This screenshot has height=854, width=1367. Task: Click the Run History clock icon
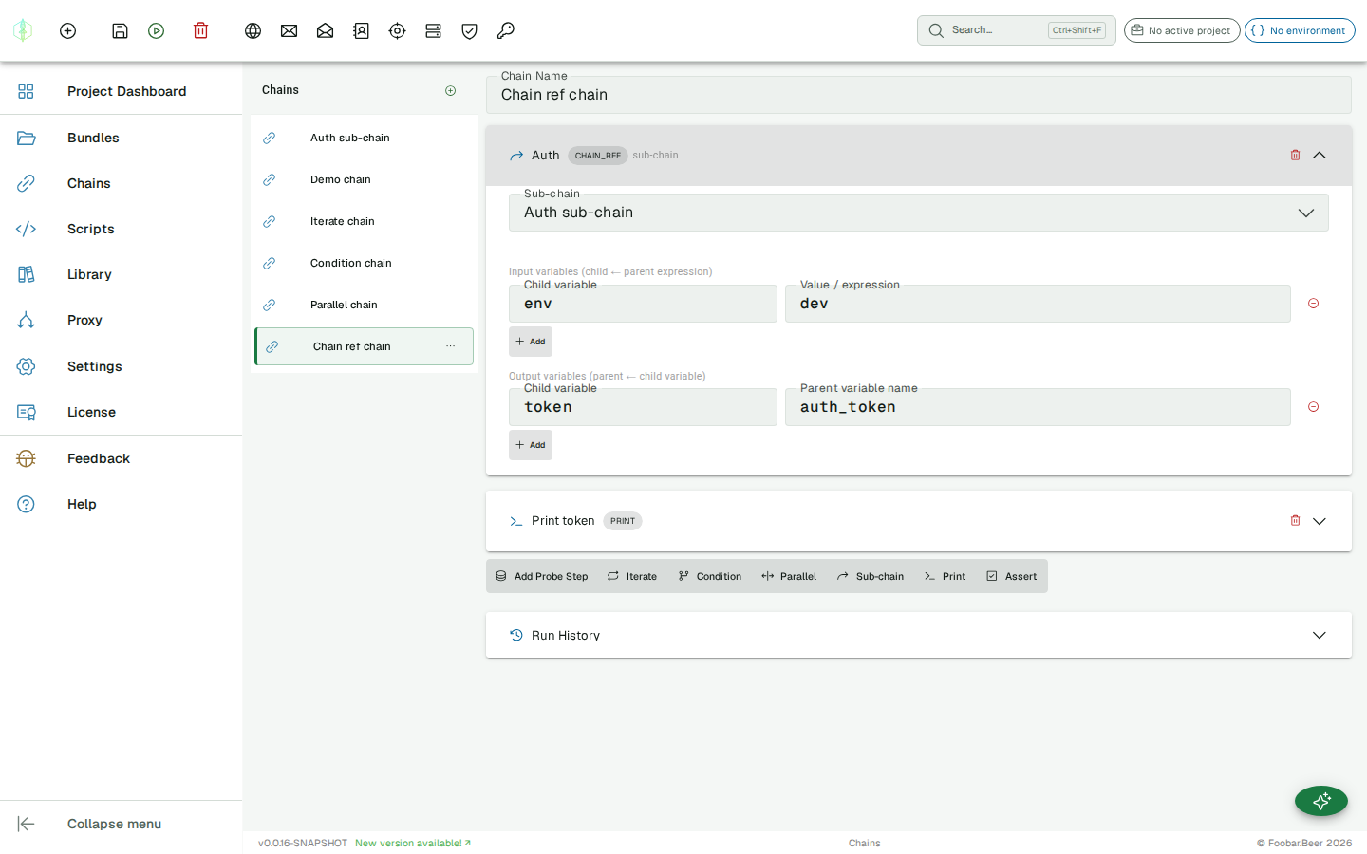click(516, 635)
